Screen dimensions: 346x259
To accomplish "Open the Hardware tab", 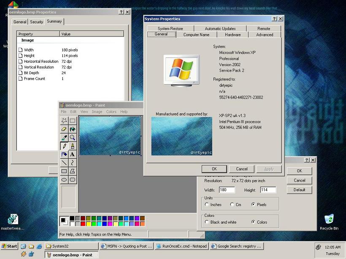I will [232, 35].
